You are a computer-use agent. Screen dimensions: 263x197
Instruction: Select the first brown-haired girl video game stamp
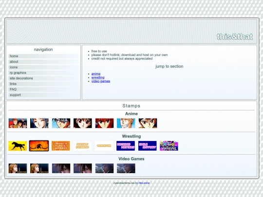point(18,168)
